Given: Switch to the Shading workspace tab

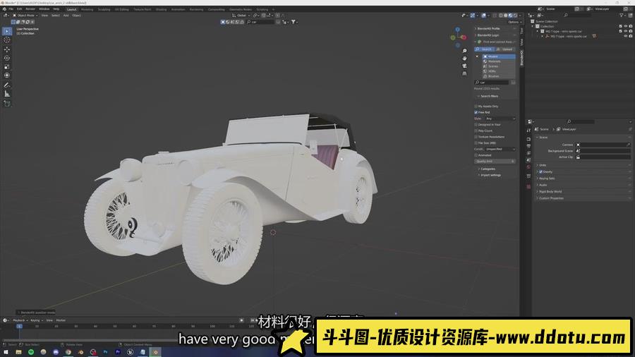Looking at the screenshot, I should pos(161,9).
